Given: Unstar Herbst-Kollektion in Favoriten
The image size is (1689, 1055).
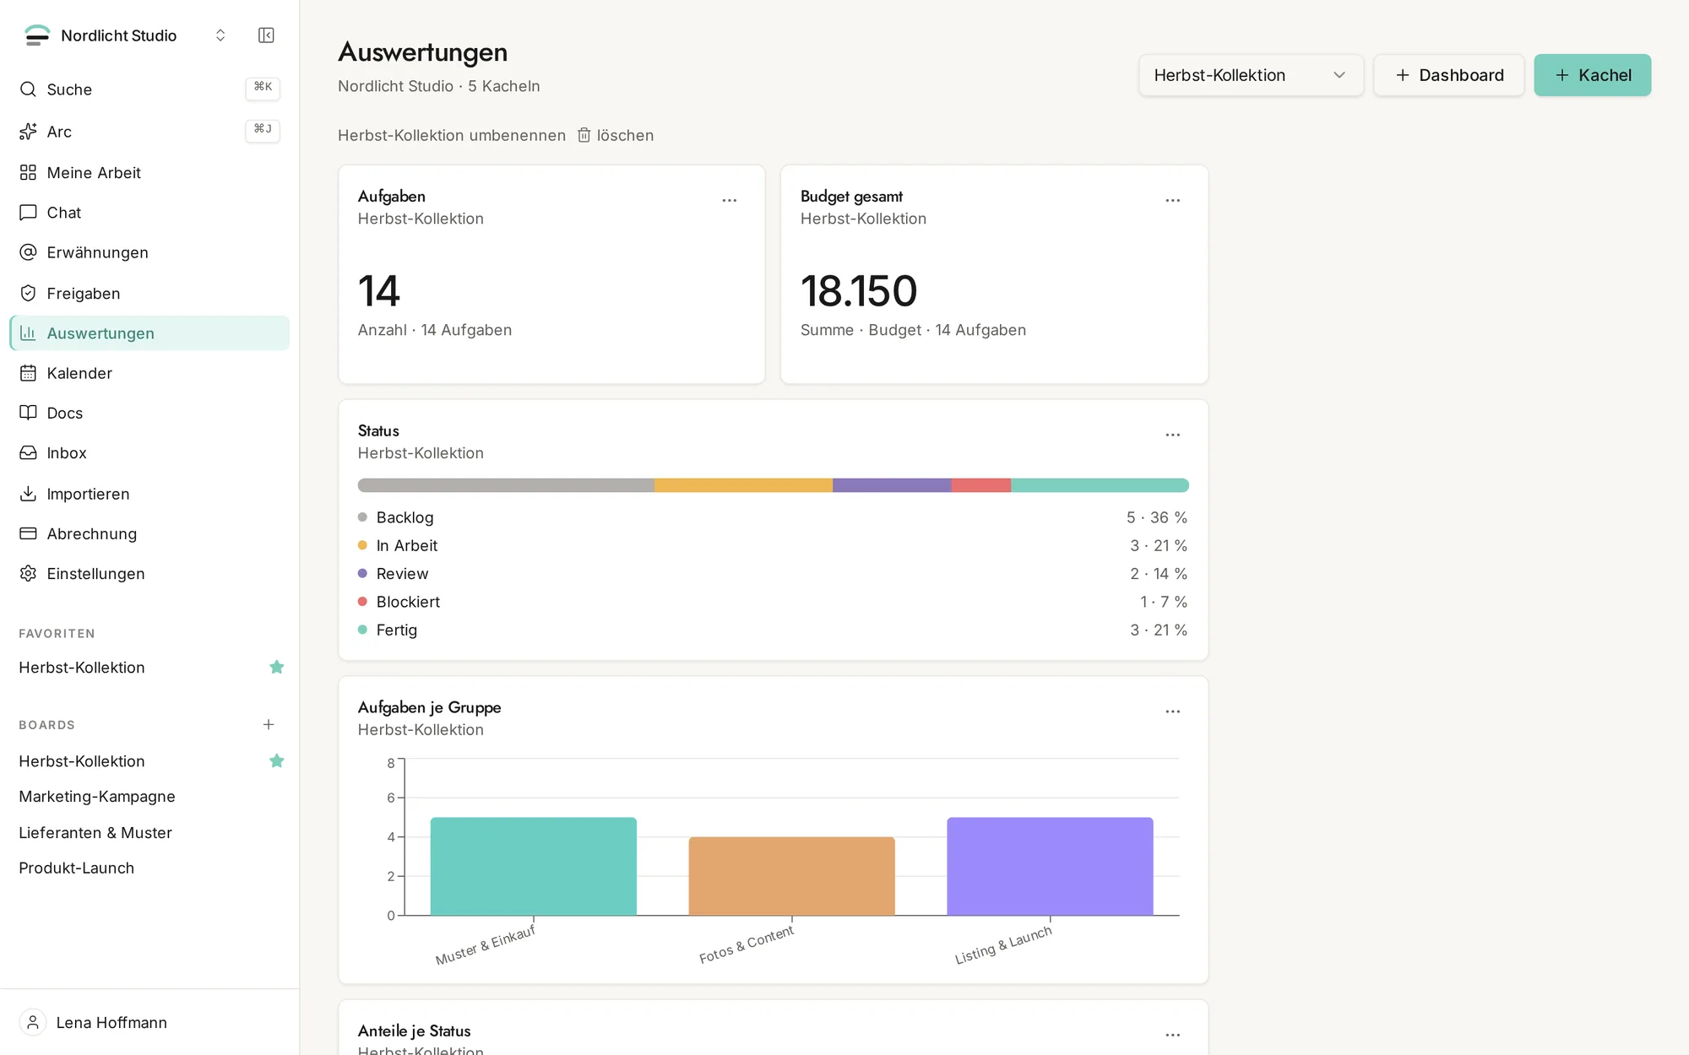Looking at the screenshot, I should click(x=276, y=668).
